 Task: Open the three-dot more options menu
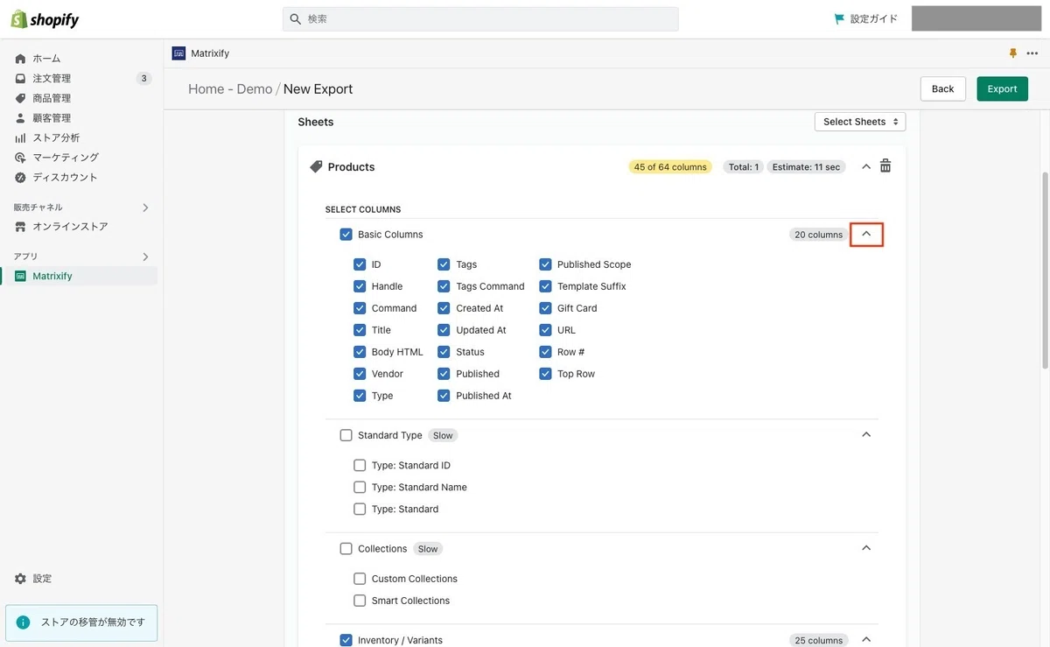click(1032, 53)
